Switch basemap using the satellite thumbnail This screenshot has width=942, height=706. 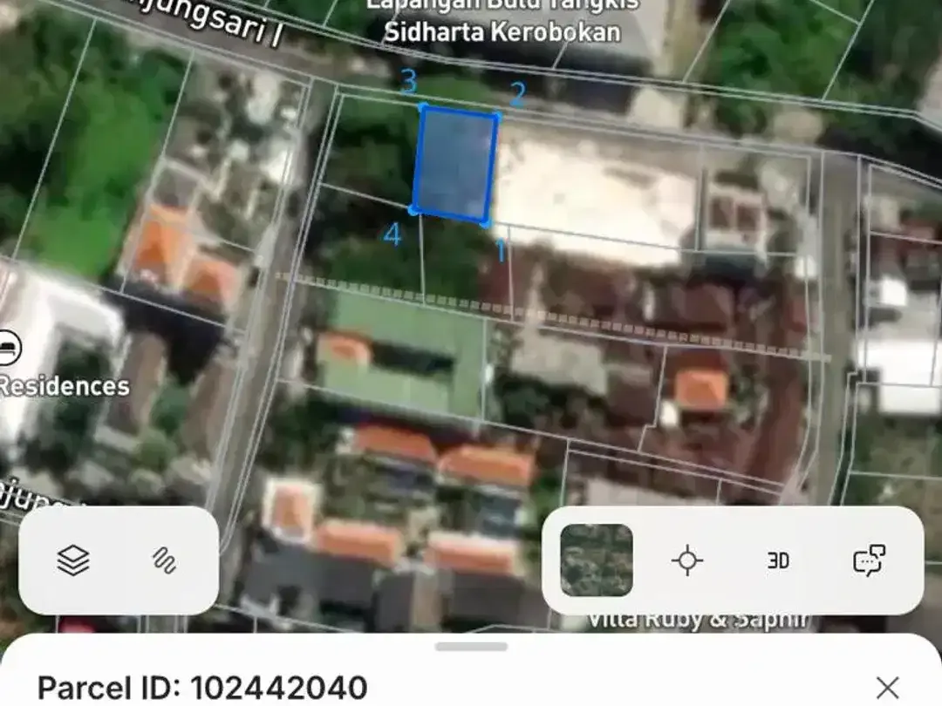tap(596, 560)
